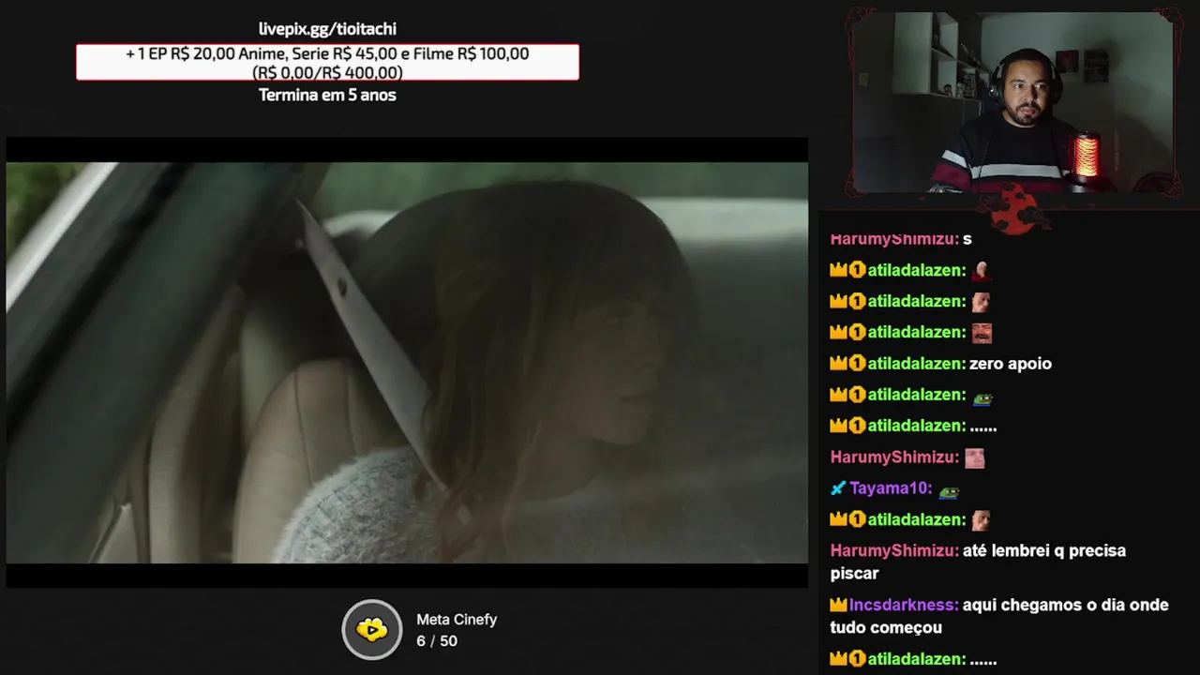The width and height of the screenshot is (1200, 675).
Task: Select message 'aqui chegamos o dia onde tudo começou'
Action: click(x=999, y=616)
